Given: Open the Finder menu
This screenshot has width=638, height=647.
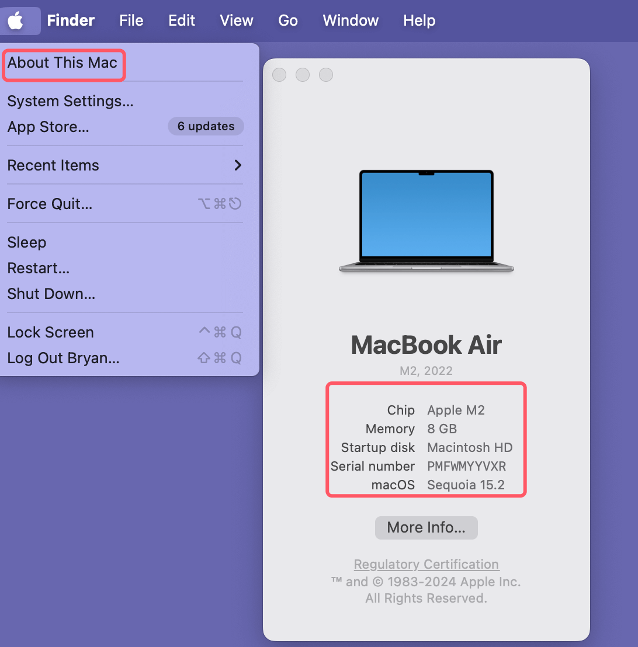Looking at the screenshot, I should (70, 20).
